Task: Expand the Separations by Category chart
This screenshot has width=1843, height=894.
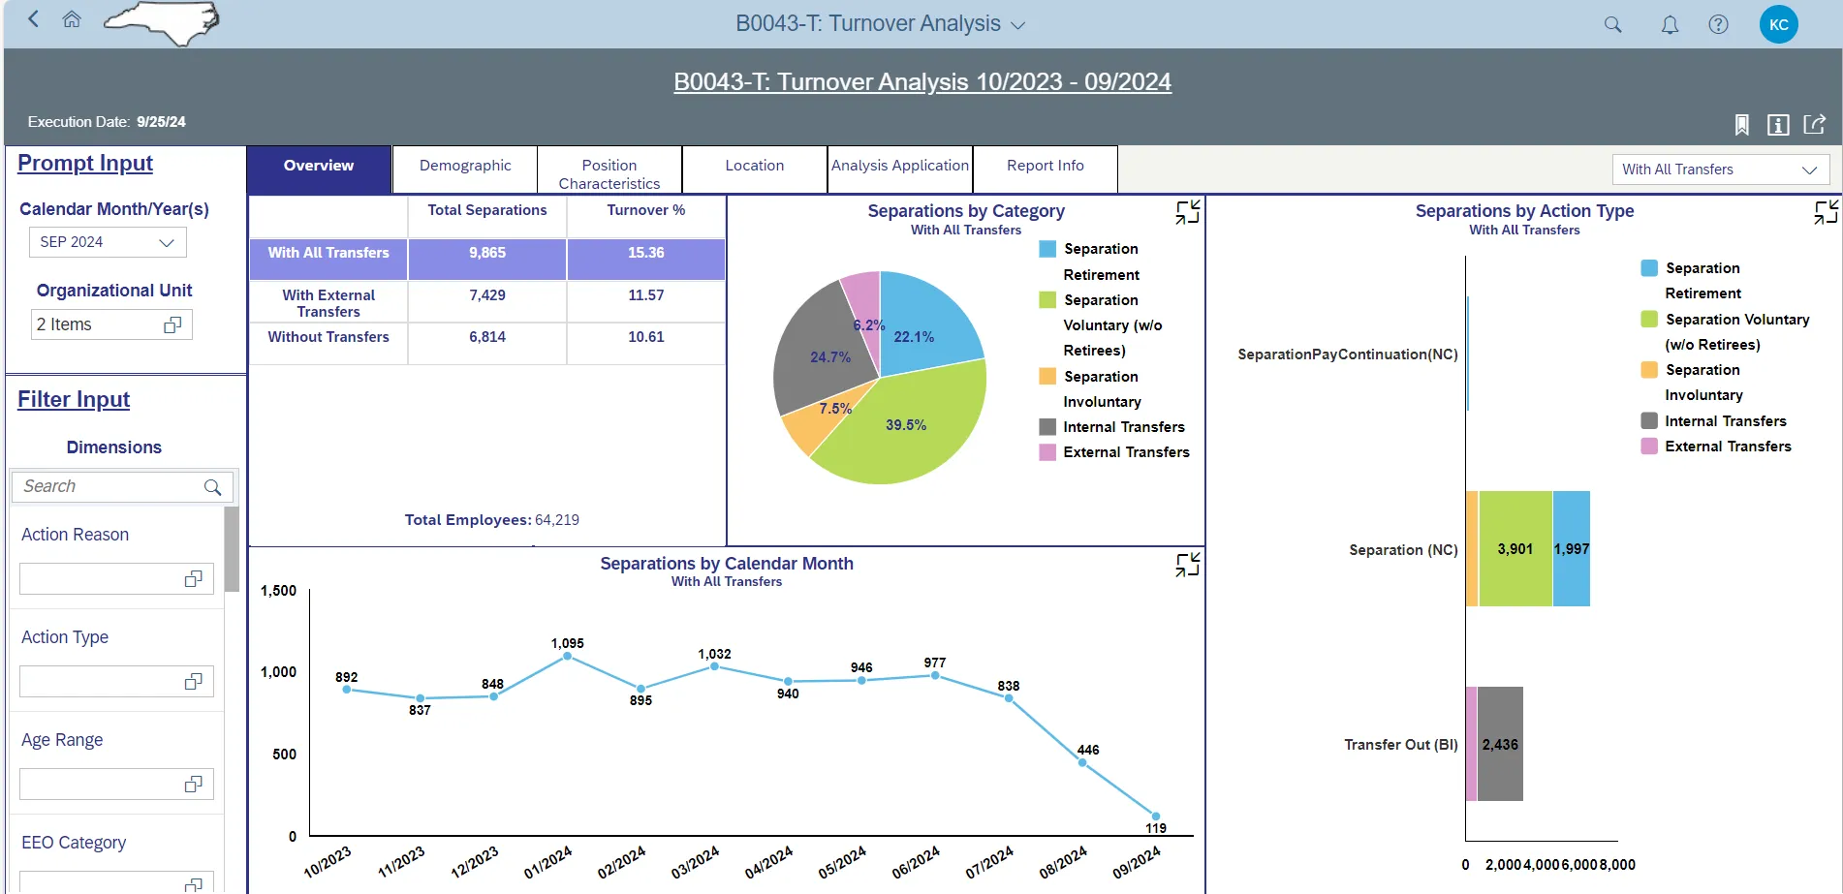Action: pyautogui.click(x=1187, y=212)
